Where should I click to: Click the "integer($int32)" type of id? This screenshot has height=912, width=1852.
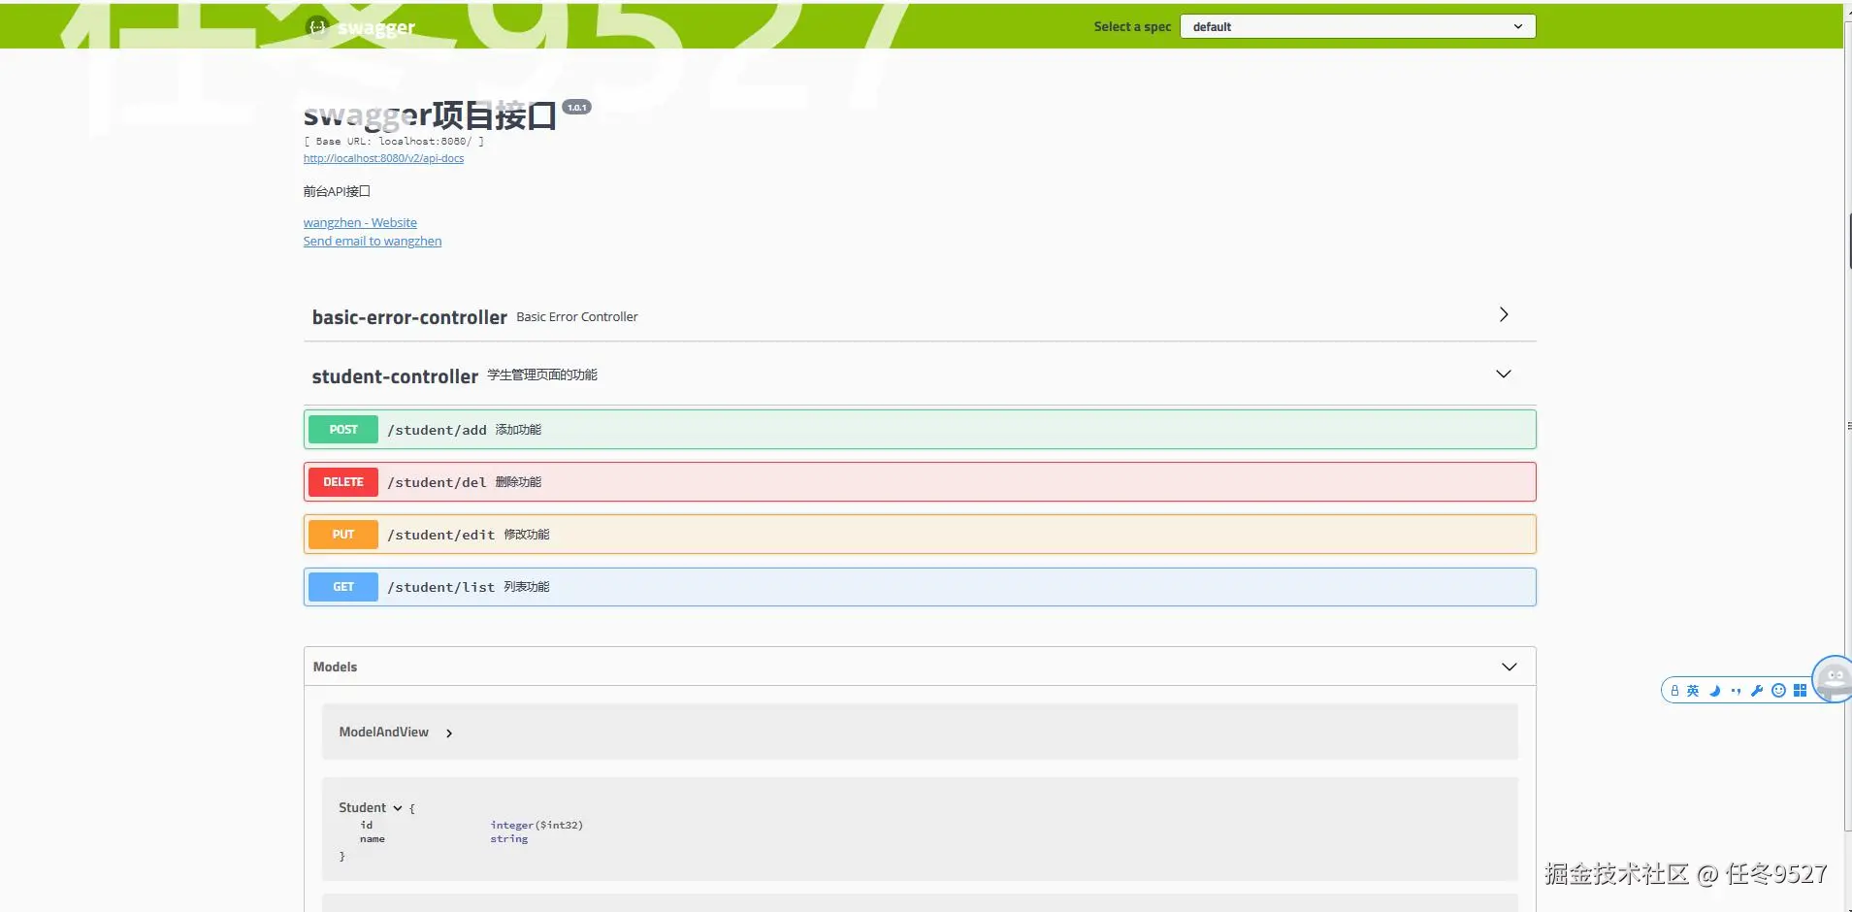coord(536,826)
